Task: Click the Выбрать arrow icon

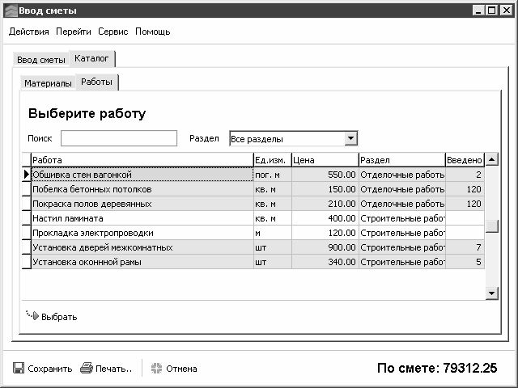Action: (x=32, y=315)
